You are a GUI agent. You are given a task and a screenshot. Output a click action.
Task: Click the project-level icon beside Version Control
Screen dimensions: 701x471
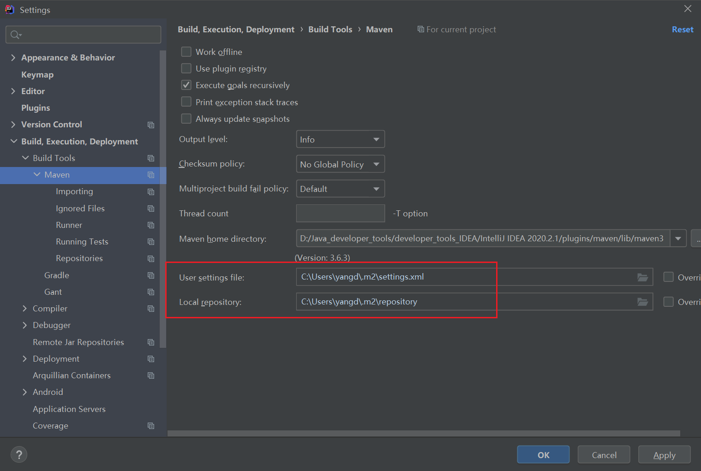click(x=151, y=125)
